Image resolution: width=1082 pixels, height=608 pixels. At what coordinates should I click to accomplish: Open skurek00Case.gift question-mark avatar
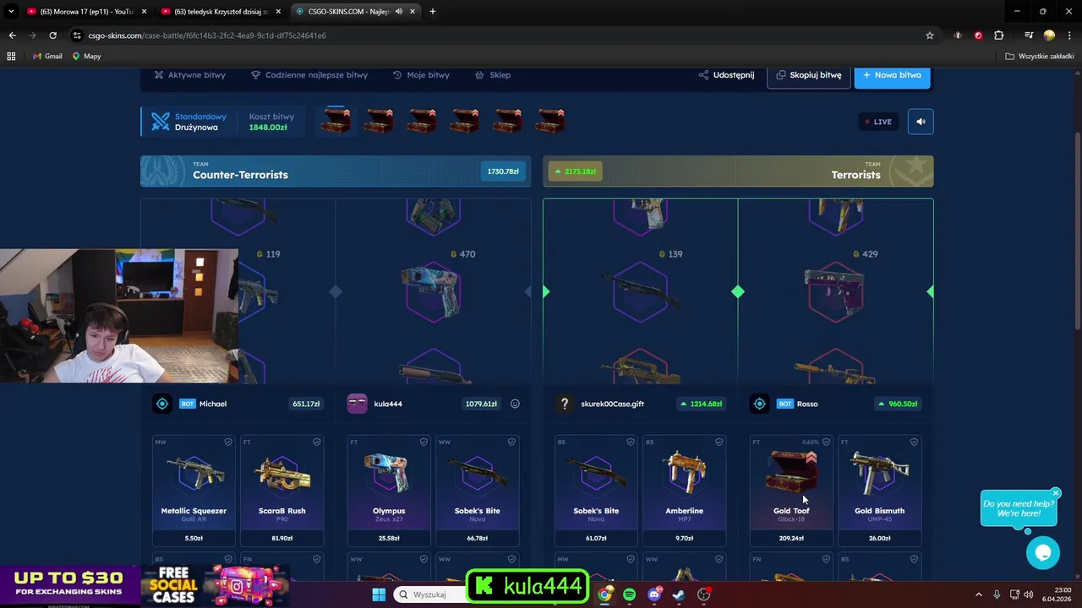564,404
